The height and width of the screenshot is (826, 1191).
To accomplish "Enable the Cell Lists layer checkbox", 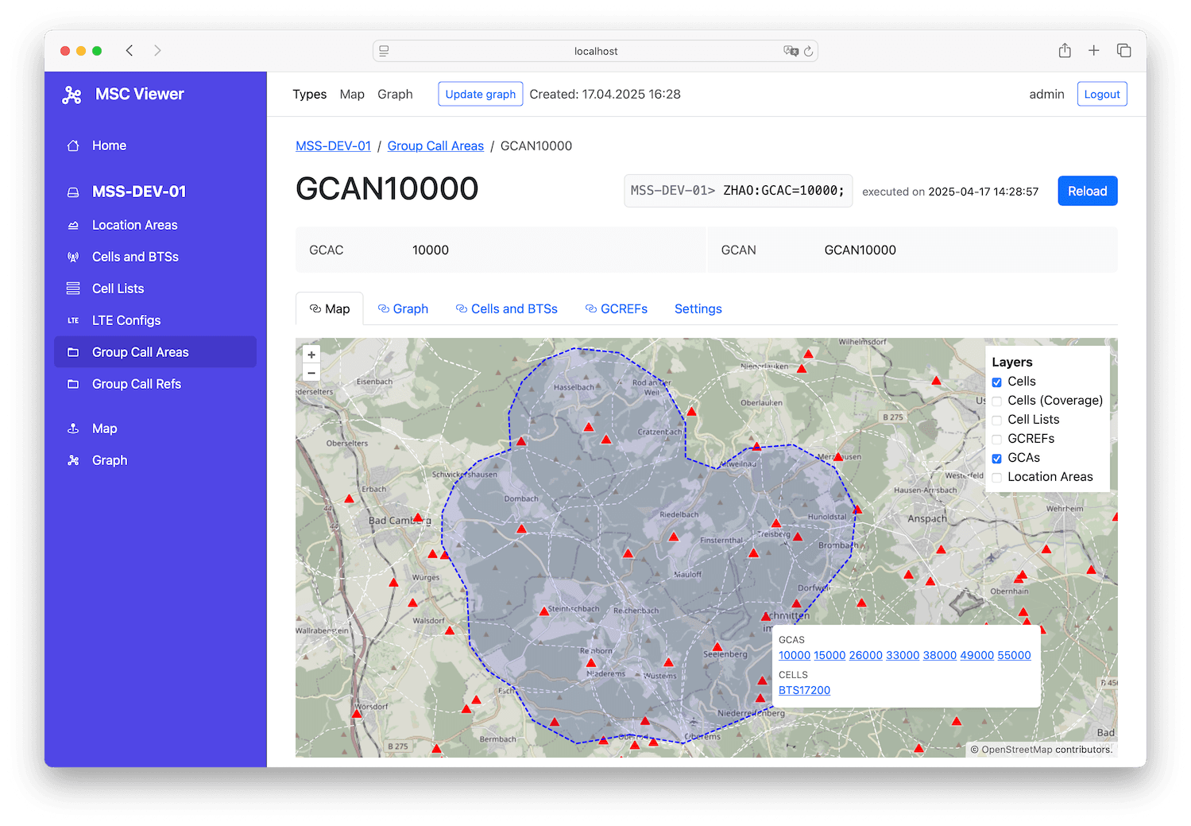I will tap(997, 421).
